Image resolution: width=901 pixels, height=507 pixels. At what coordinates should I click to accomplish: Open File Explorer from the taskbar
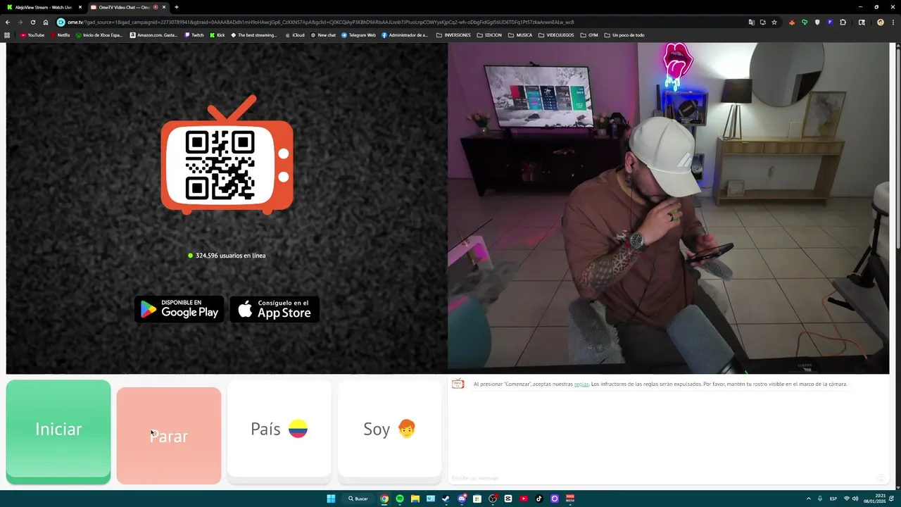click(x=415, y=499)
